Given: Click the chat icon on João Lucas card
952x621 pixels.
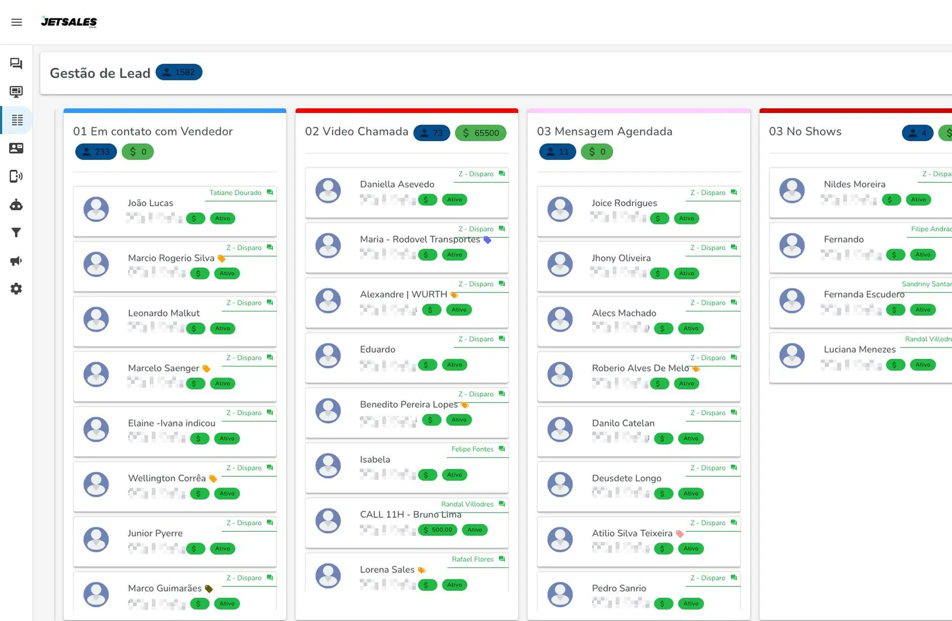Looking at the screenshot, I should coord(270,192).
